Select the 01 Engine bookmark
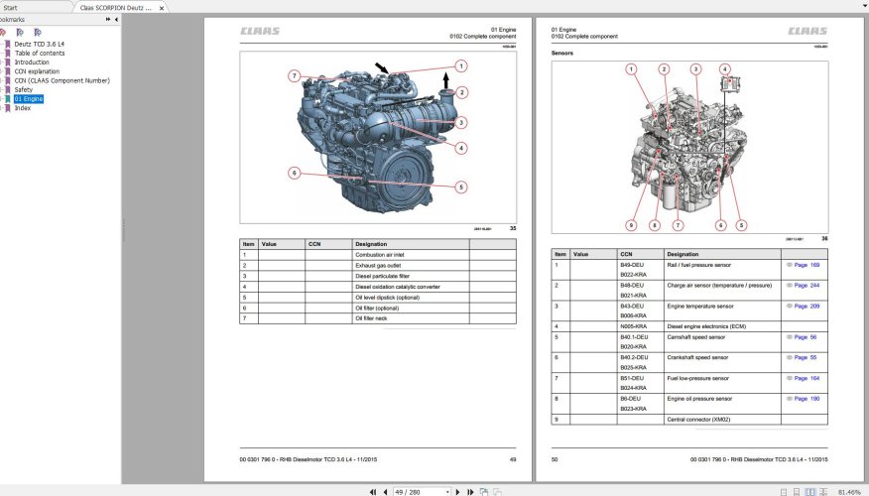Screen dimensions: 869x496 (x=29, y=98)
